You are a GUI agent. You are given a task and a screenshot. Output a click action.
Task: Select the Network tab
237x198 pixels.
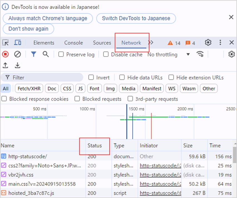coord(131,43)
